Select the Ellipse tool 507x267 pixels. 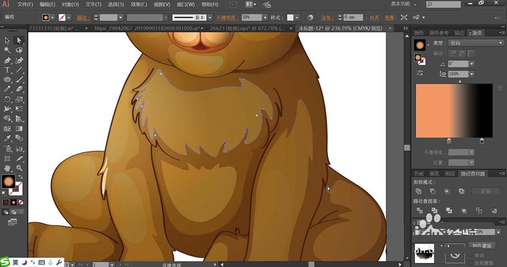pyautogui.click(x=7, y=80)
